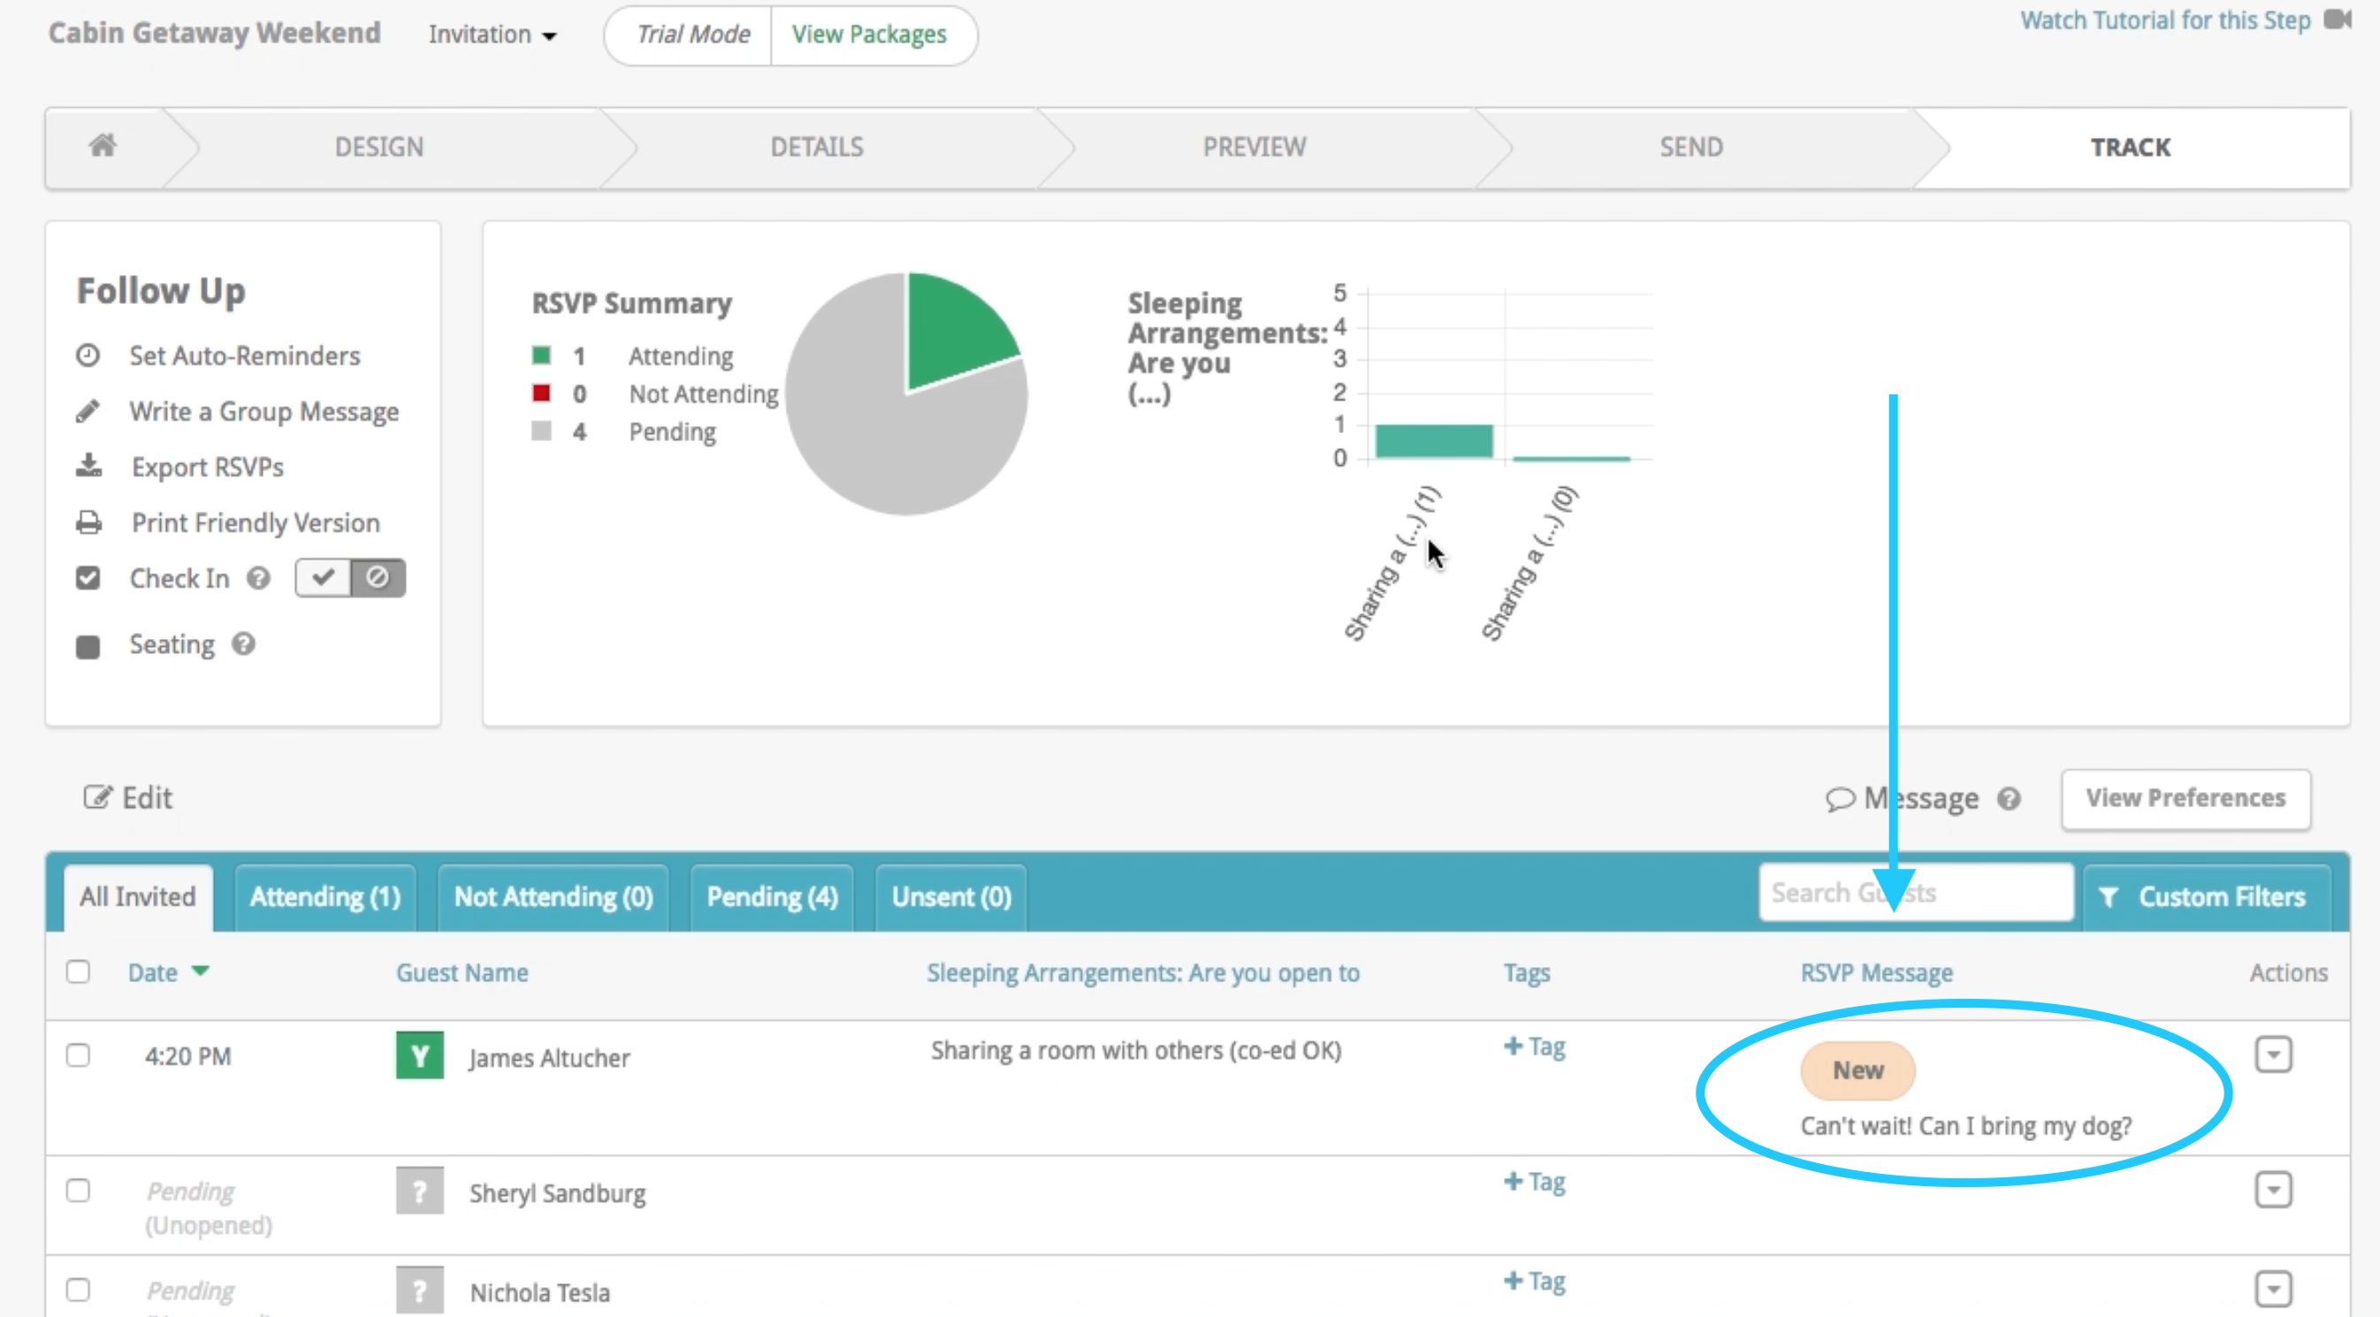Click the printer icon for Print Friendly

click(x=88, y=522)
